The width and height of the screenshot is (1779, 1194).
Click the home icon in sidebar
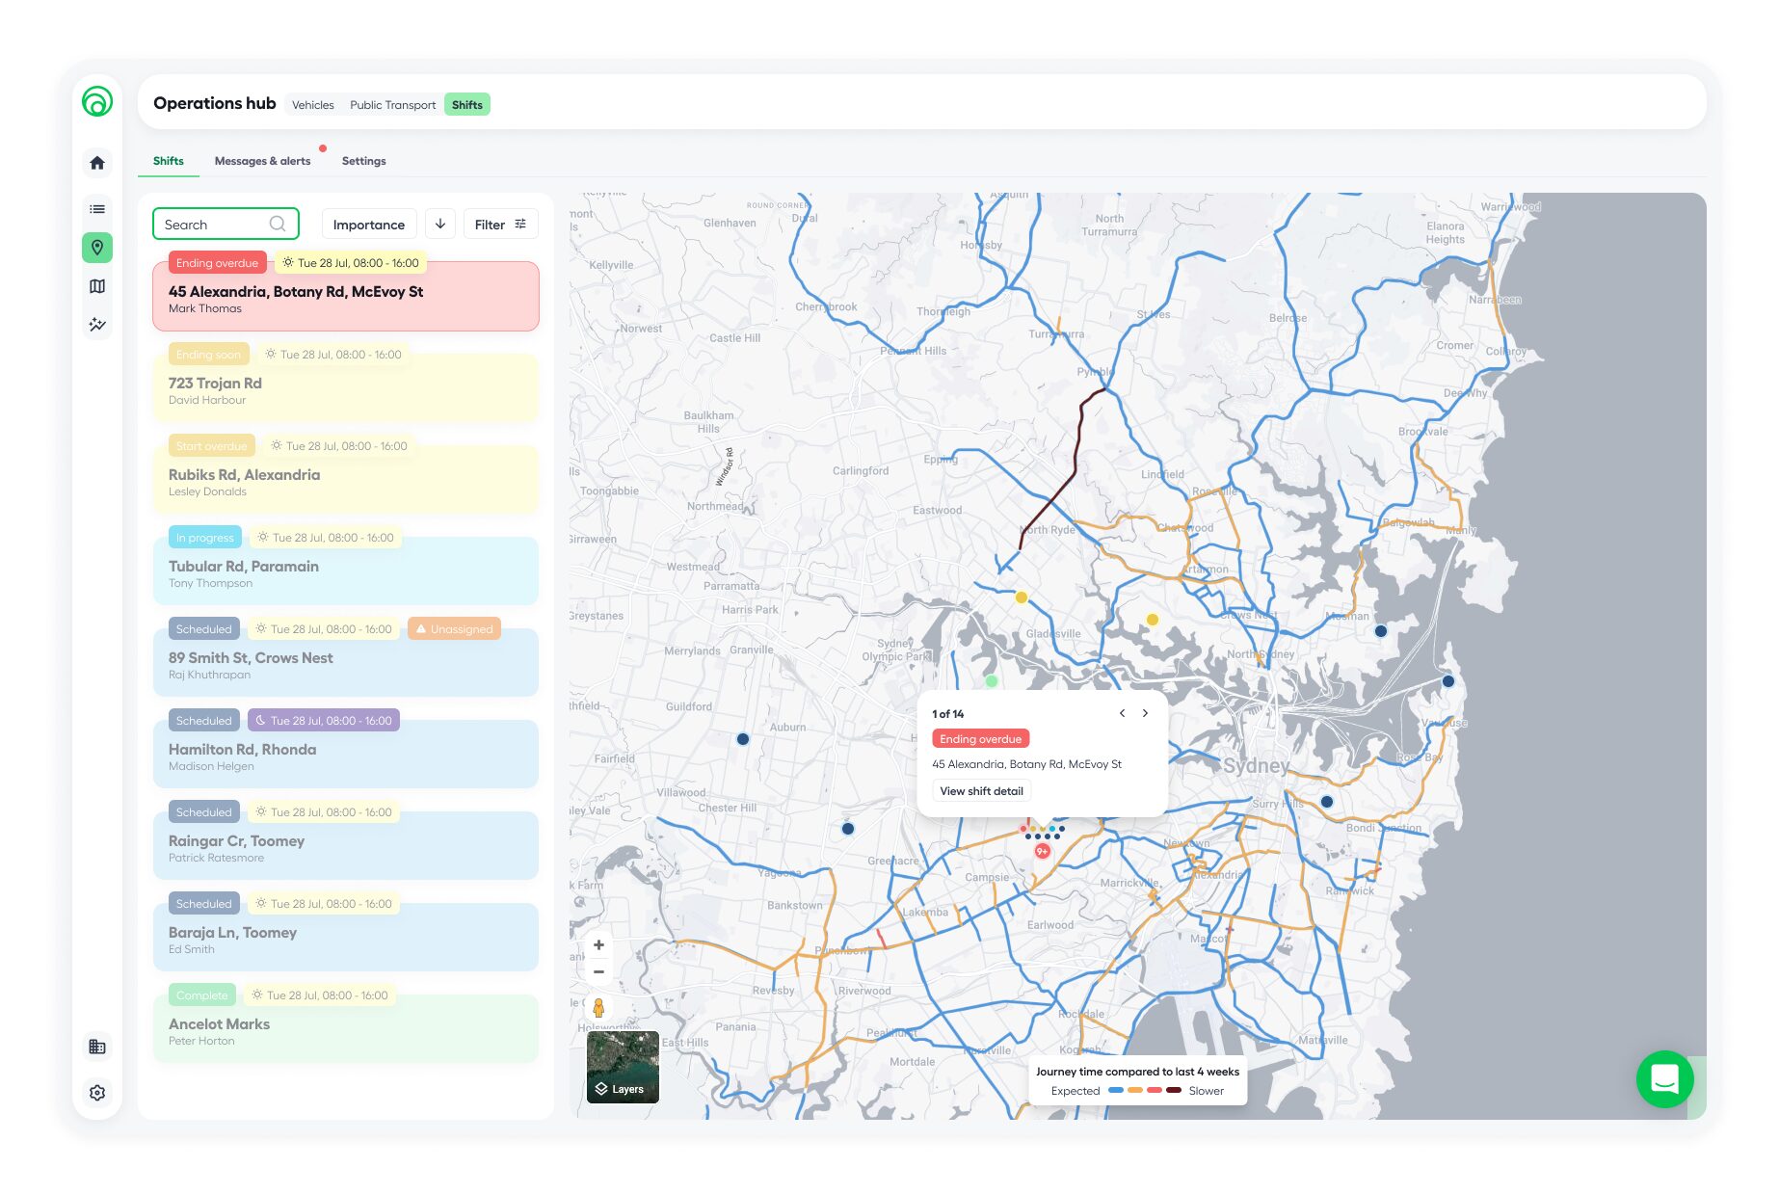pyautogui.click(x=97, y=163)
